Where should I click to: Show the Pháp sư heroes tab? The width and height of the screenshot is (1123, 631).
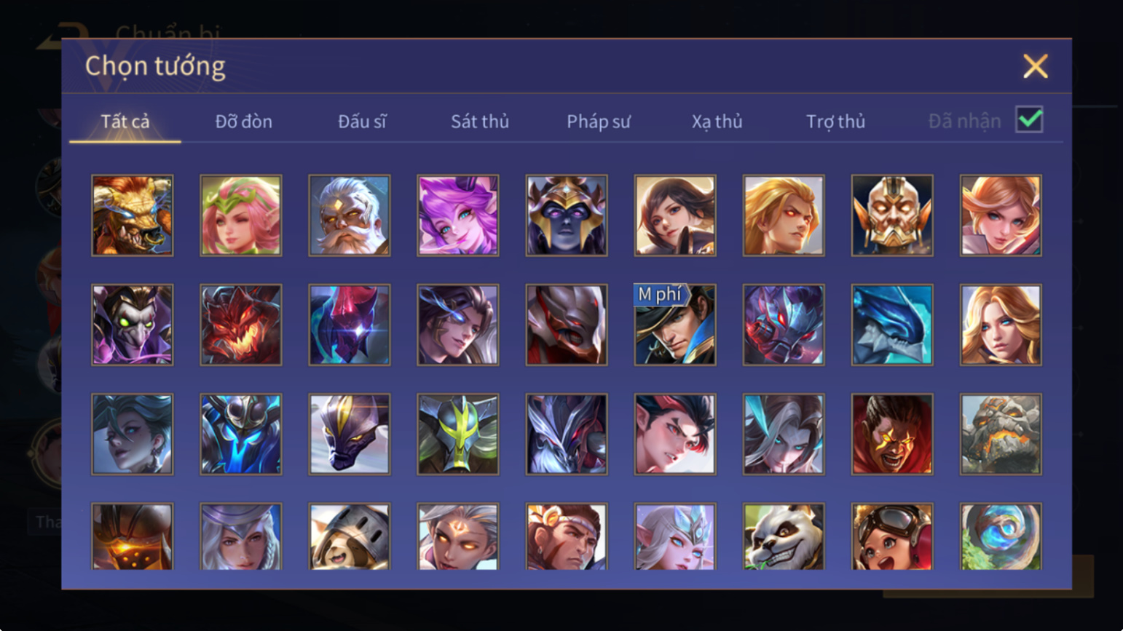599,122
